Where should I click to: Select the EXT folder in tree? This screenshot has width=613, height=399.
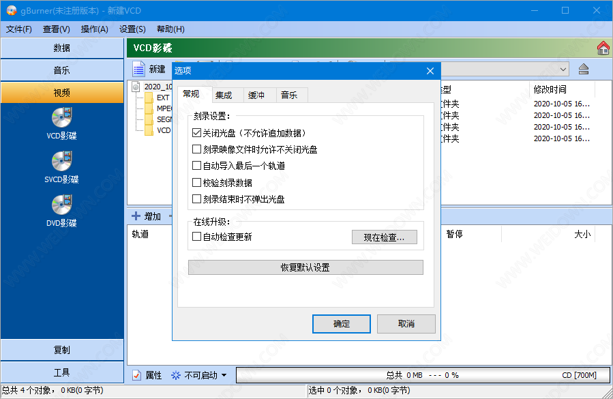coord(163,98)
